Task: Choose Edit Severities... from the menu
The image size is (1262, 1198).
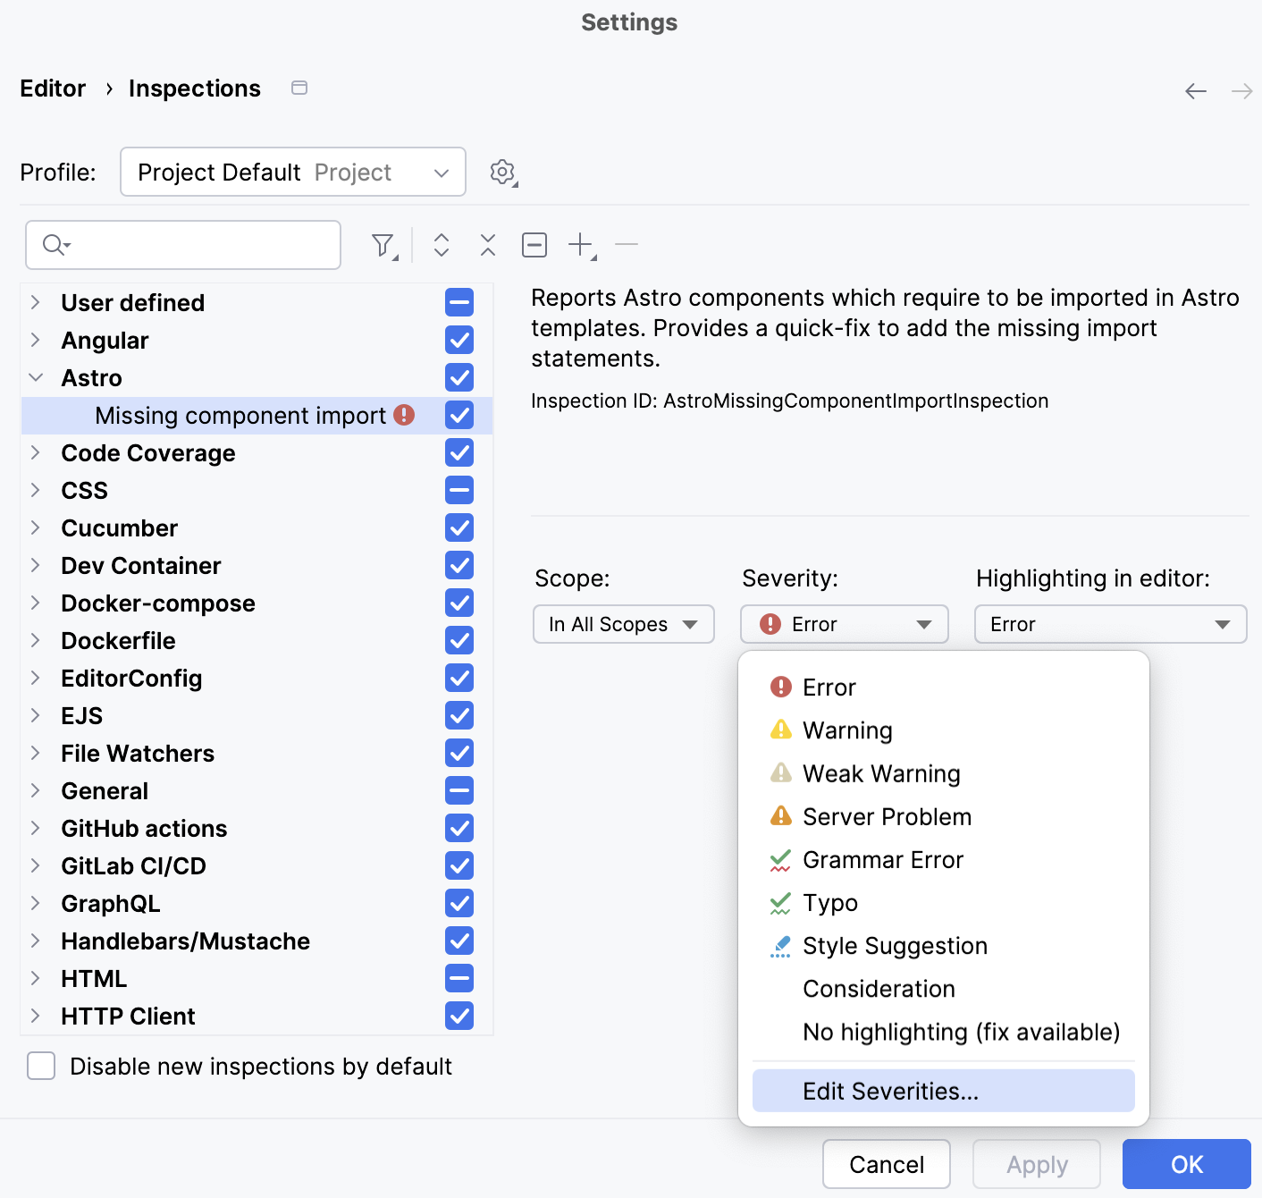Action: pos(890,1091)
